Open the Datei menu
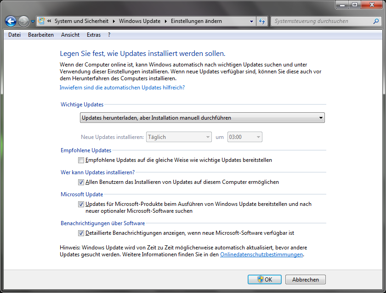The image size is (386, 293). (x=14, y=35)
